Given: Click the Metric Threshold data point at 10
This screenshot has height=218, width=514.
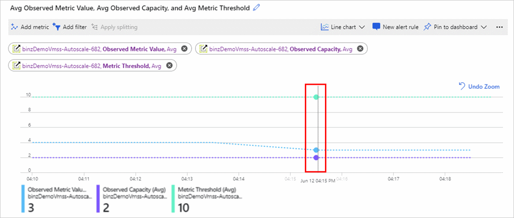Looking at the screenshot, I should pos(316,97).
